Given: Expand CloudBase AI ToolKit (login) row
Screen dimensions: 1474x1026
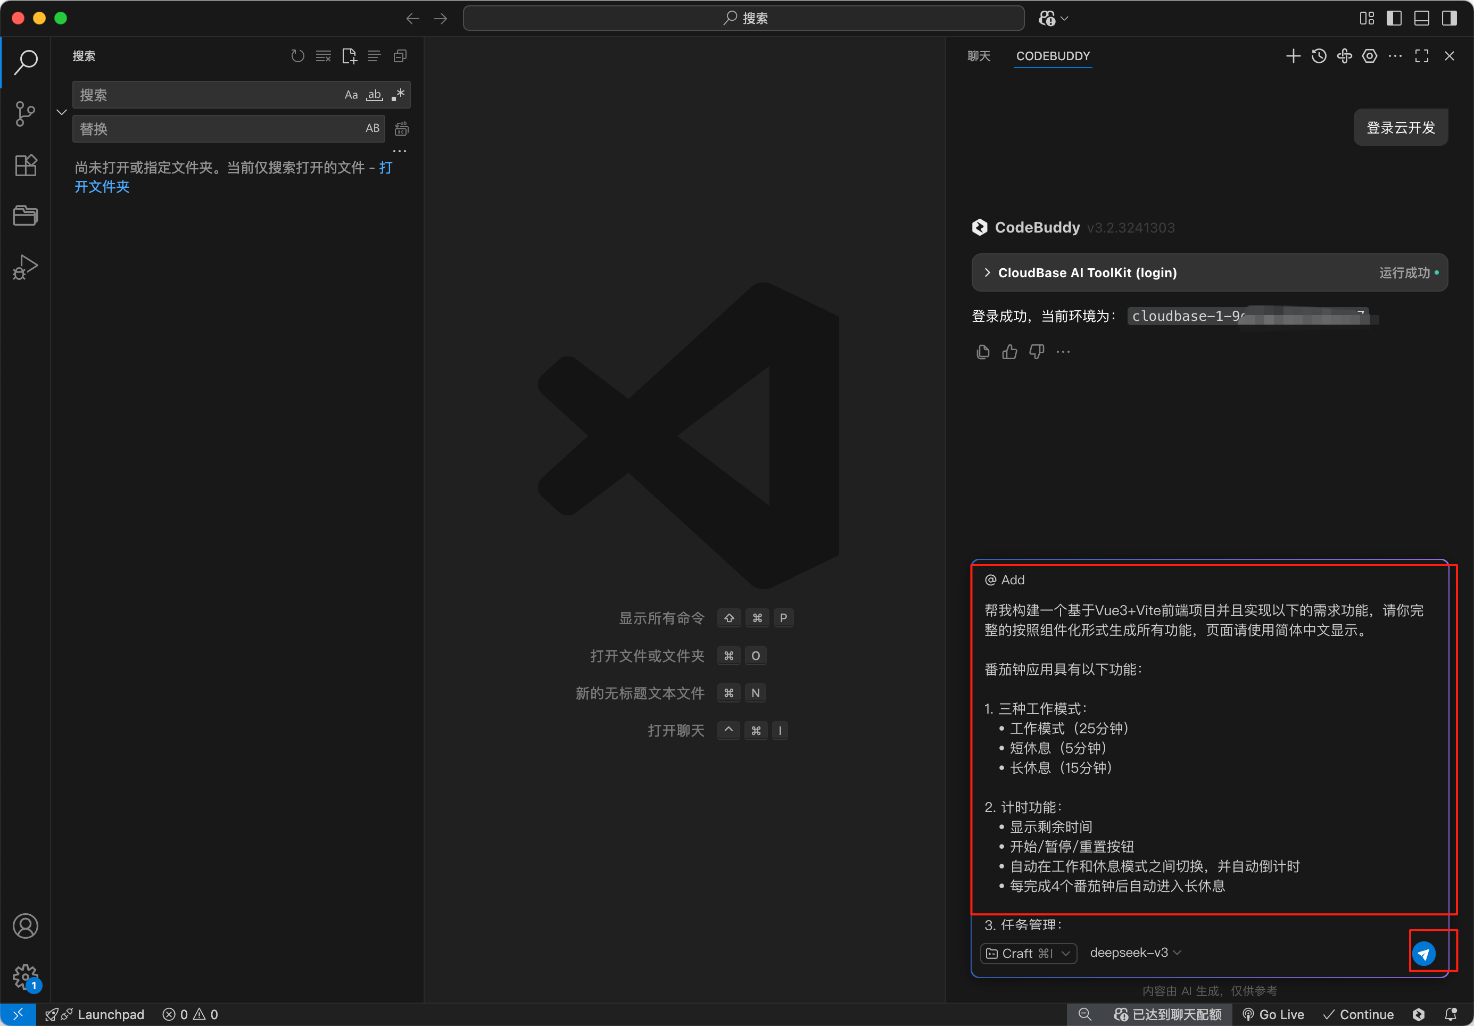Looking at the screenshot, I should [x=1210, y=273].
